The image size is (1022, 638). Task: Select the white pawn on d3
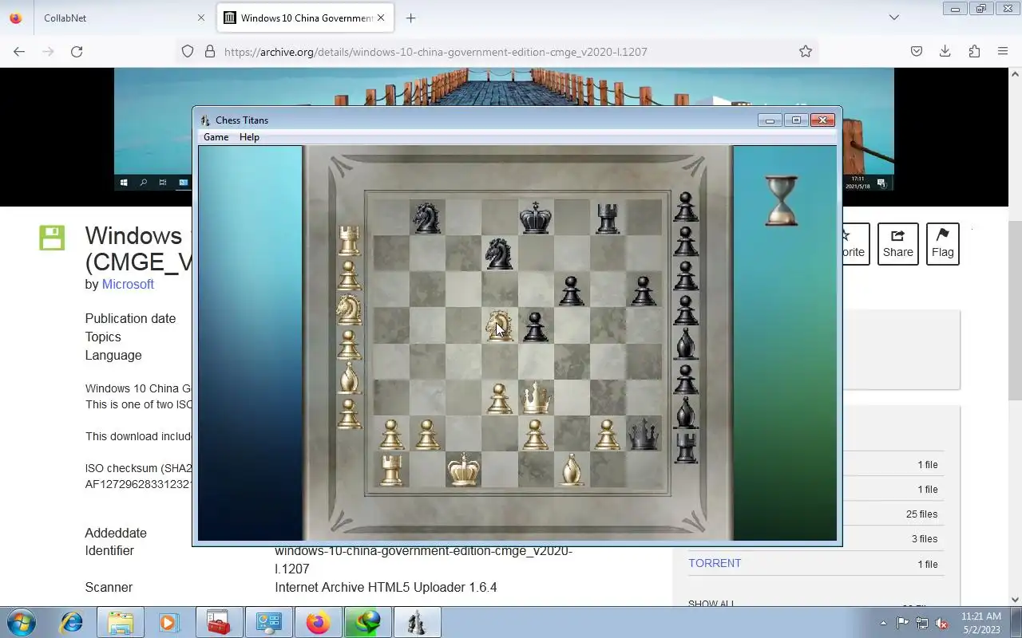[x=500, y=399]
